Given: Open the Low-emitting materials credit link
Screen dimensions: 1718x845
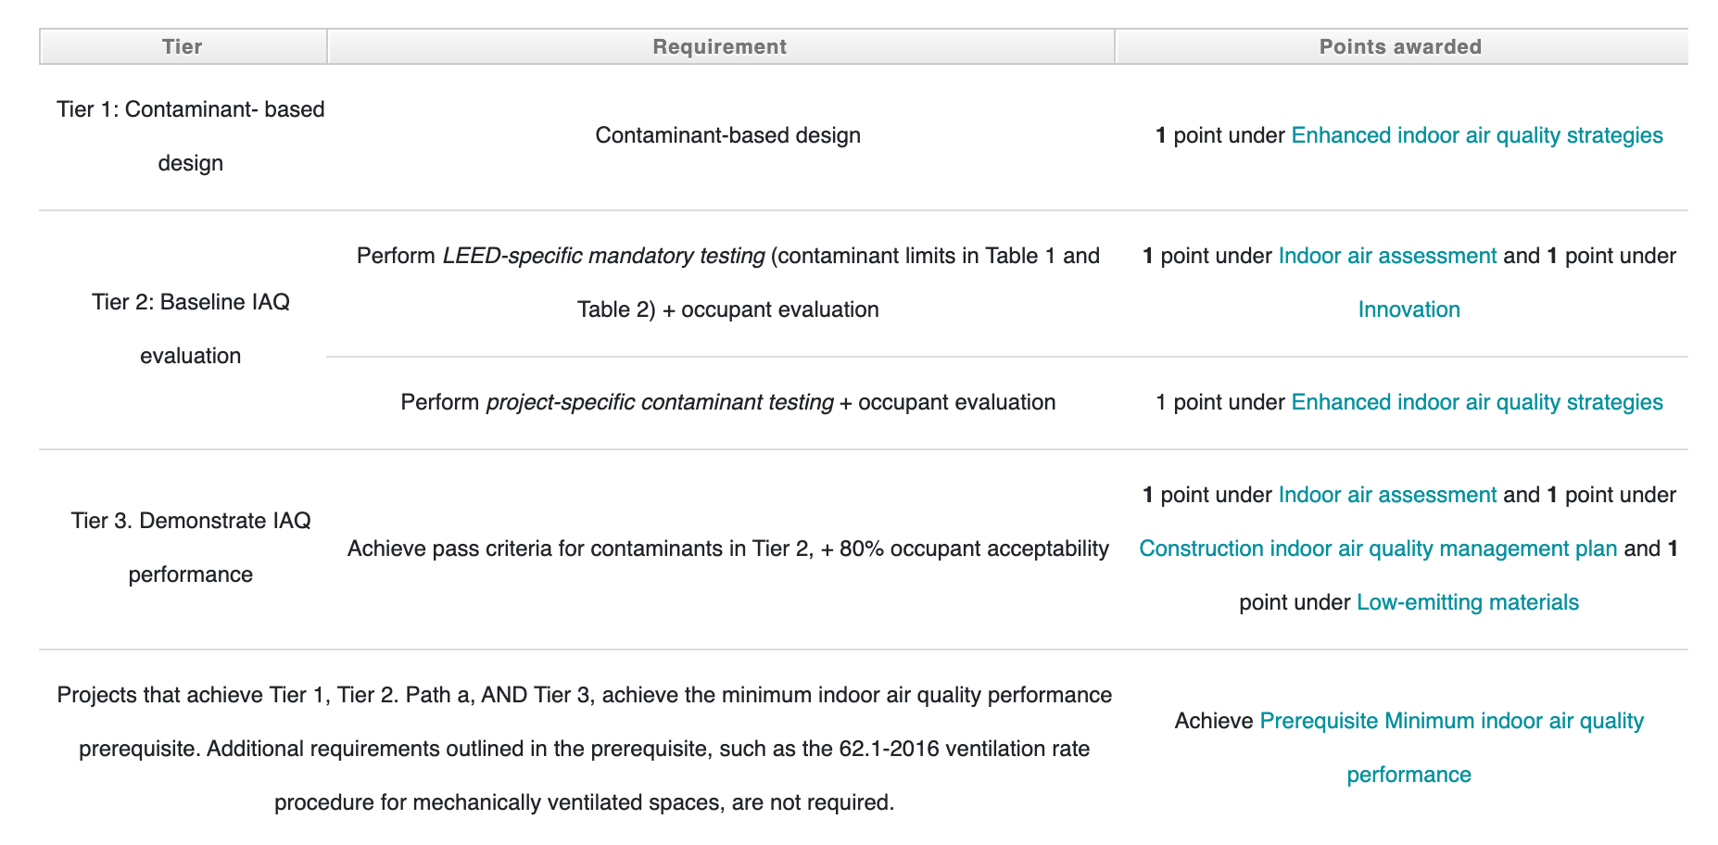Looking at the screenshot, I should click(x=1467, y=601).
